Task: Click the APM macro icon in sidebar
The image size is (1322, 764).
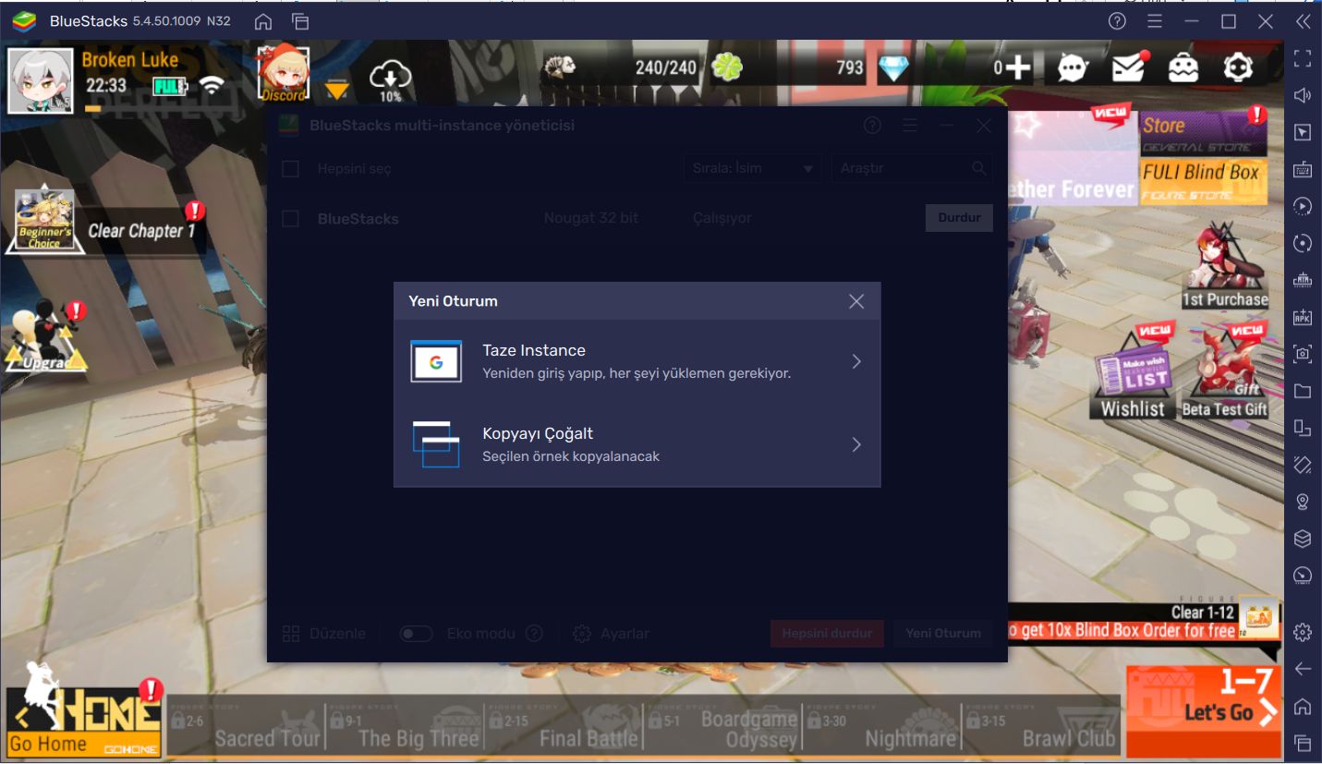Action: coord(1303,279)
